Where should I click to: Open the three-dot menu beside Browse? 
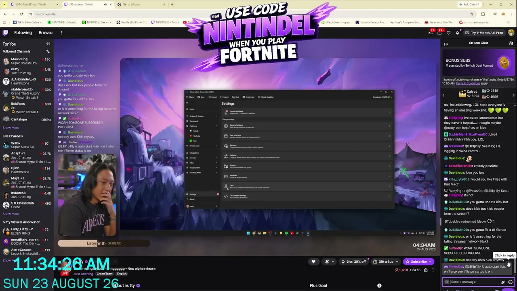pos(61,33)
